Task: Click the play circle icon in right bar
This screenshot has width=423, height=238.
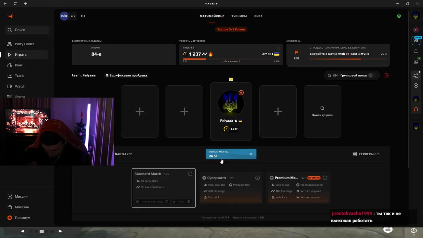Action: 416,30
